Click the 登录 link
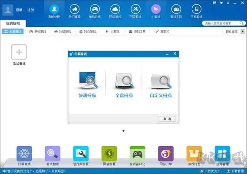 tap(19, 10)
